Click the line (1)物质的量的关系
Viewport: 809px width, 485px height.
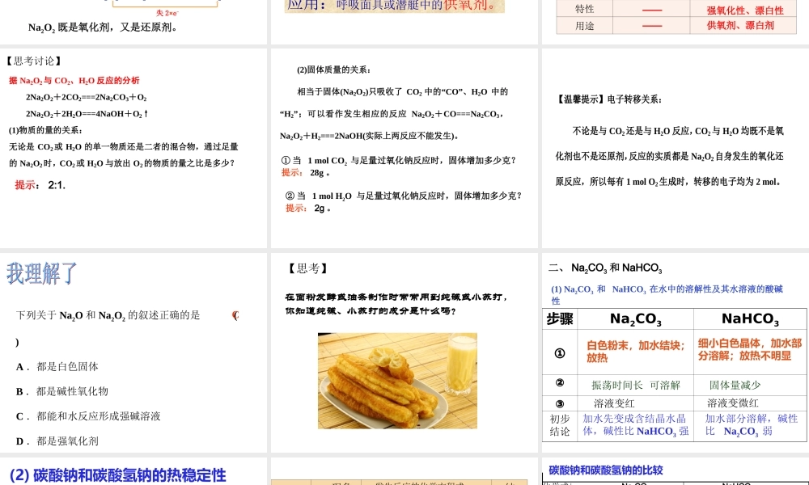coord(45,130)
